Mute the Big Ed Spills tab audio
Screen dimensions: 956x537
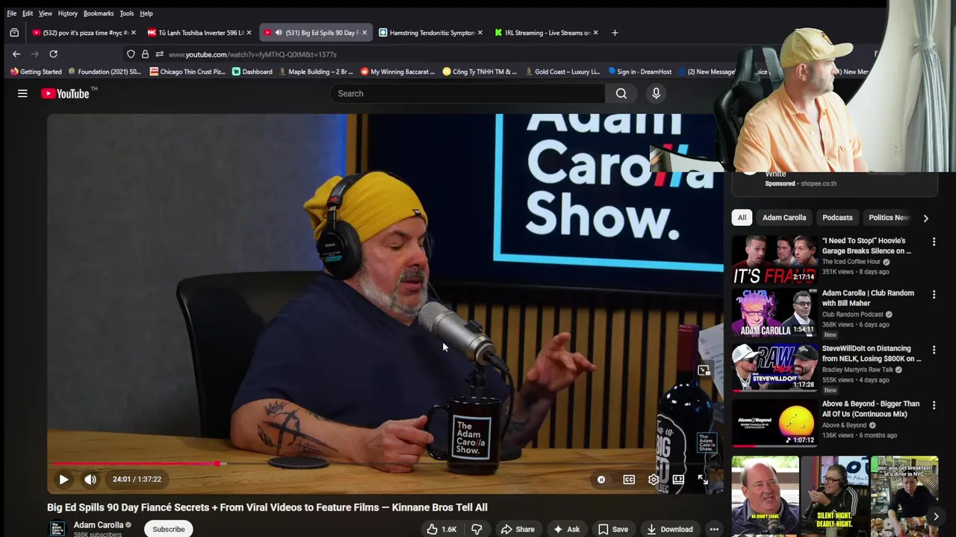[279, 33]
